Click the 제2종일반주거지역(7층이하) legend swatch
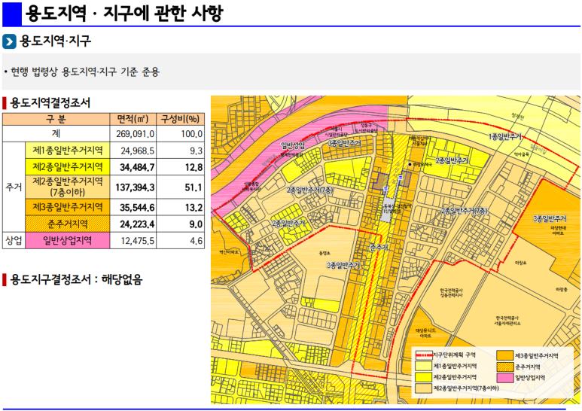 (423, 388)
